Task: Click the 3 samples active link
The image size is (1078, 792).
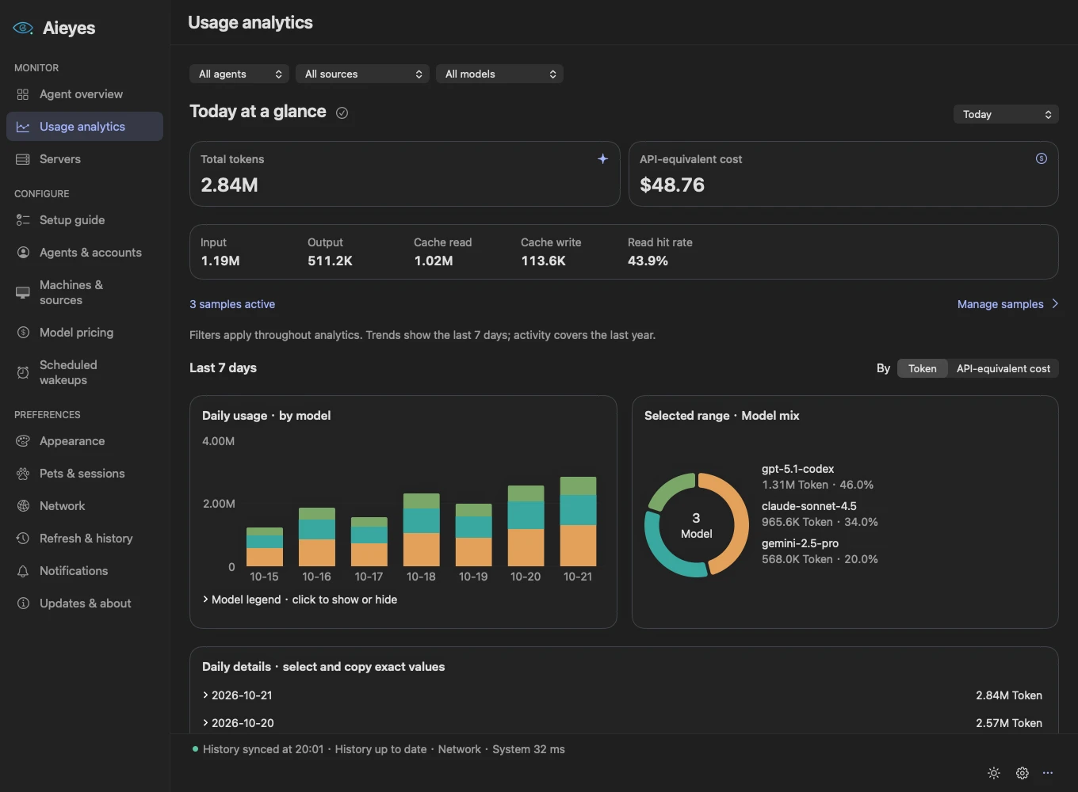Action: coord(232,304)
